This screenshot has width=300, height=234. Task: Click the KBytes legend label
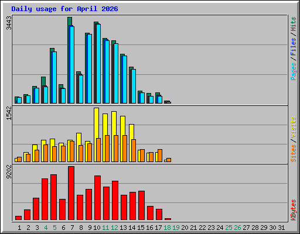(x=293, y=210)
